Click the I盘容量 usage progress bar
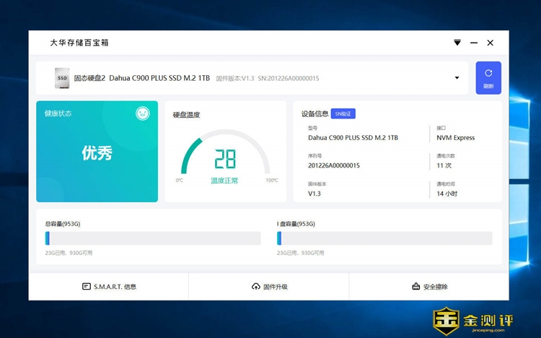Image resolution: width=541 pixels, height=338 pixels. [384, 238]
